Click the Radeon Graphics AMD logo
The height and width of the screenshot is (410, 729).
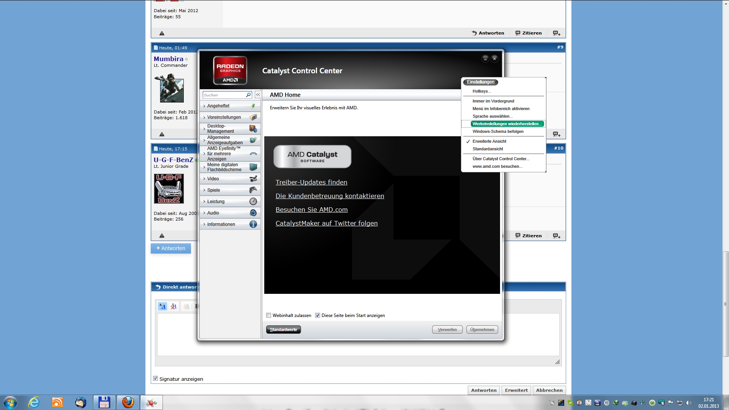230,71
